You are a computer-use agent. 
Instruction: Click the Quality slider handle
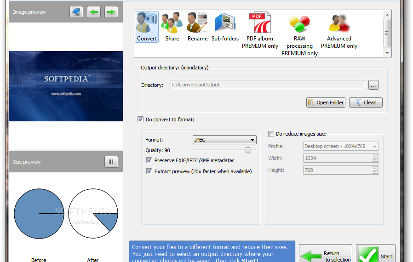pyautogui.click(x=248, y=150)
